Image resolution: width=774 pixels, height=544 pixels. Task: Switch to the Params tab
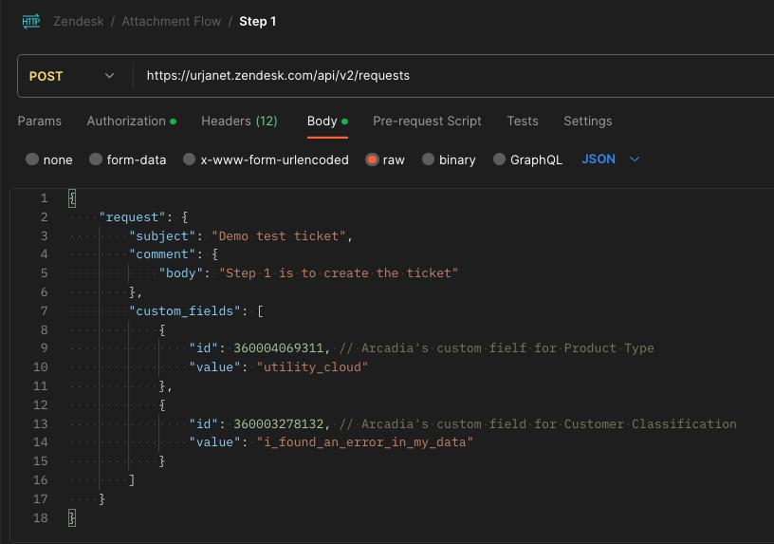coord(40,122)
